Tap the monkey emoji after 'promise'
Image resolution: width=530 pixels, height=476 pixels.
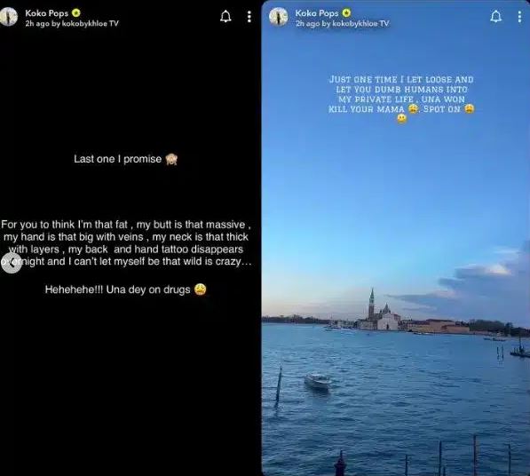click(x=171, y=159)
